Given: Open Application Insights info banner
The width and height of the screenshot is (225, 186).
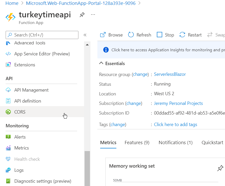Looking at the screenshot, I should click(161, 50).
